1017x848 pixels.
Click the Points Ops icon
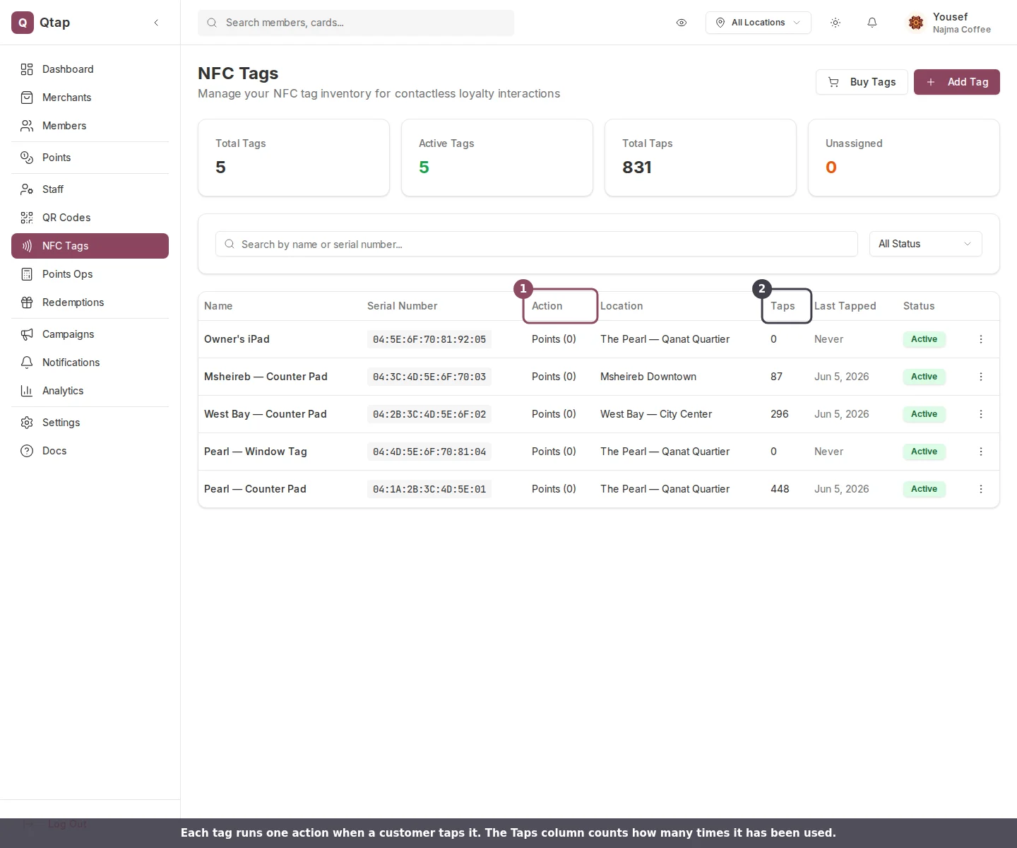point(27,274)
